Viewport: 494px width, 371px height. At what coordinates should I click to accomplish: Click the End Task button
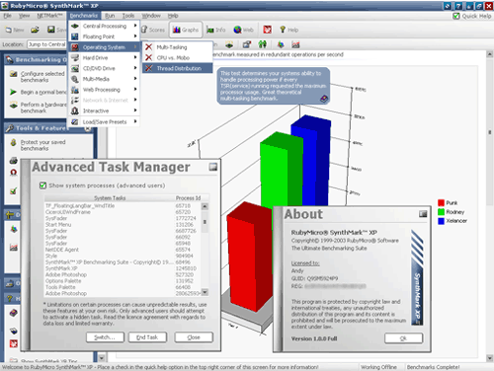point(147,337)
